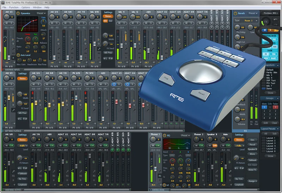Click the fader of hardware input Mic 9/10

[94, 44]
